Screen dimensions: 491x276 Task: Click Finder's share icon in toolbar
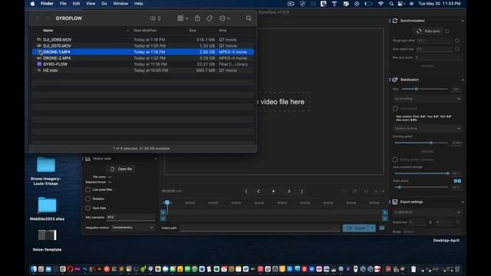click(x=197, y=18)
